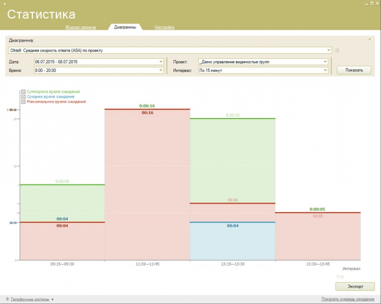Open the Интервал dropdown
Screen dimensions: 381x304
click(325, 70)
